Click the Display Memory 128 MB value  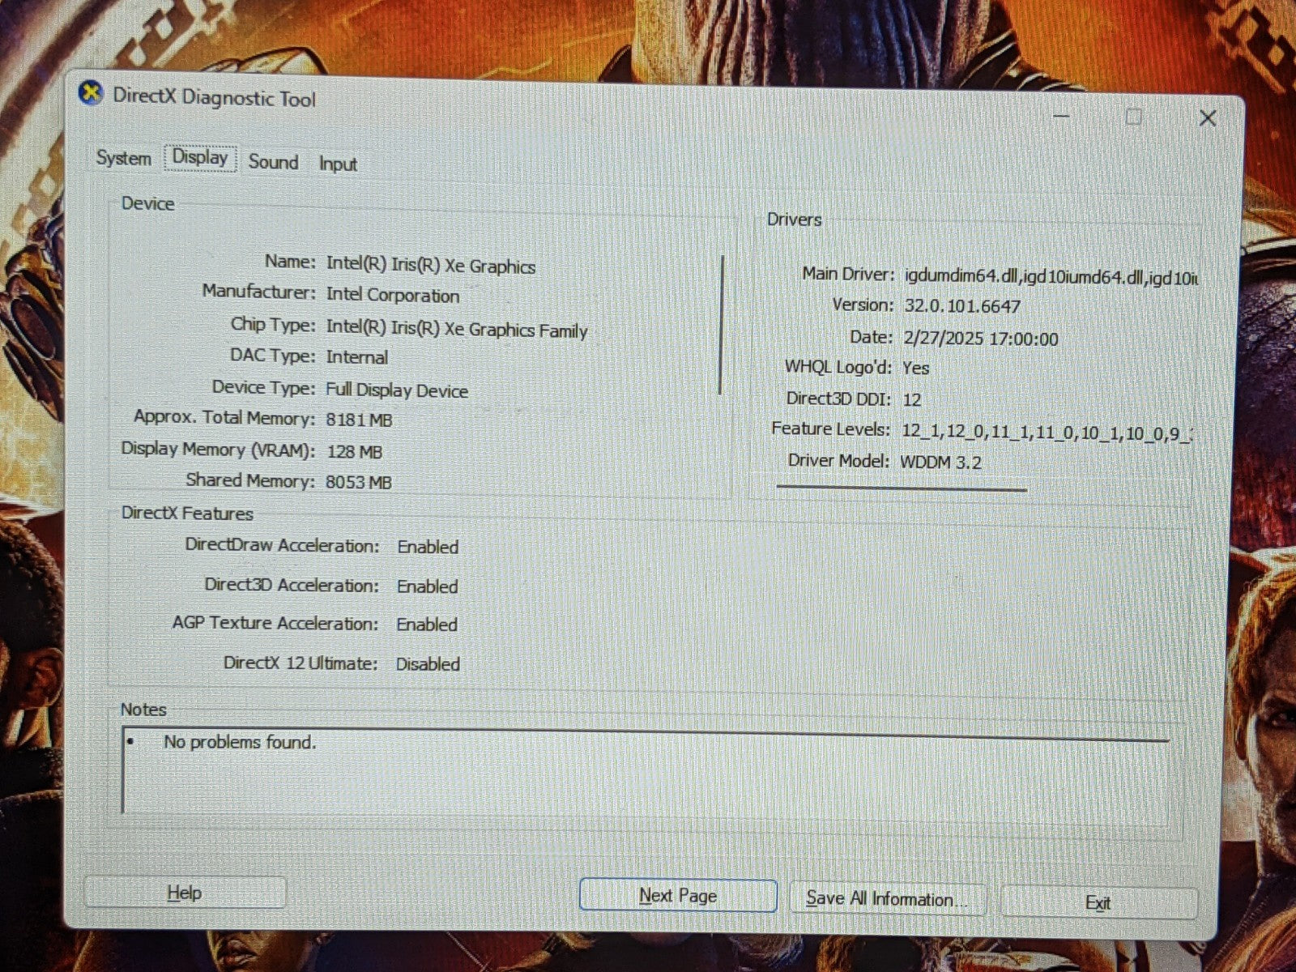click(x=354, y=452)
